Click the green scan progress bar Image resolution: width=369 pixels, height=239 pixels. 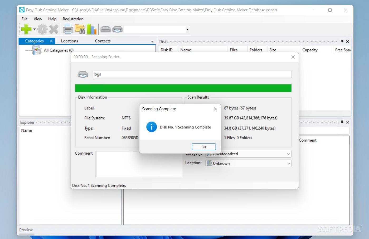coord(183,88)
